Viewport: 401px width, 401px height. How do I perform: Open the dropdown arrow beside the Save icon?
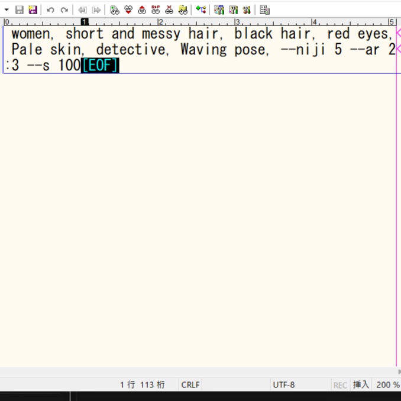tap(7, 10)
